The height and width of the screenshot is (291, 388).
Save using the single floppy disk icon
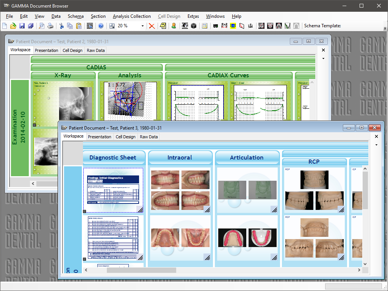[x=22, y=26]
